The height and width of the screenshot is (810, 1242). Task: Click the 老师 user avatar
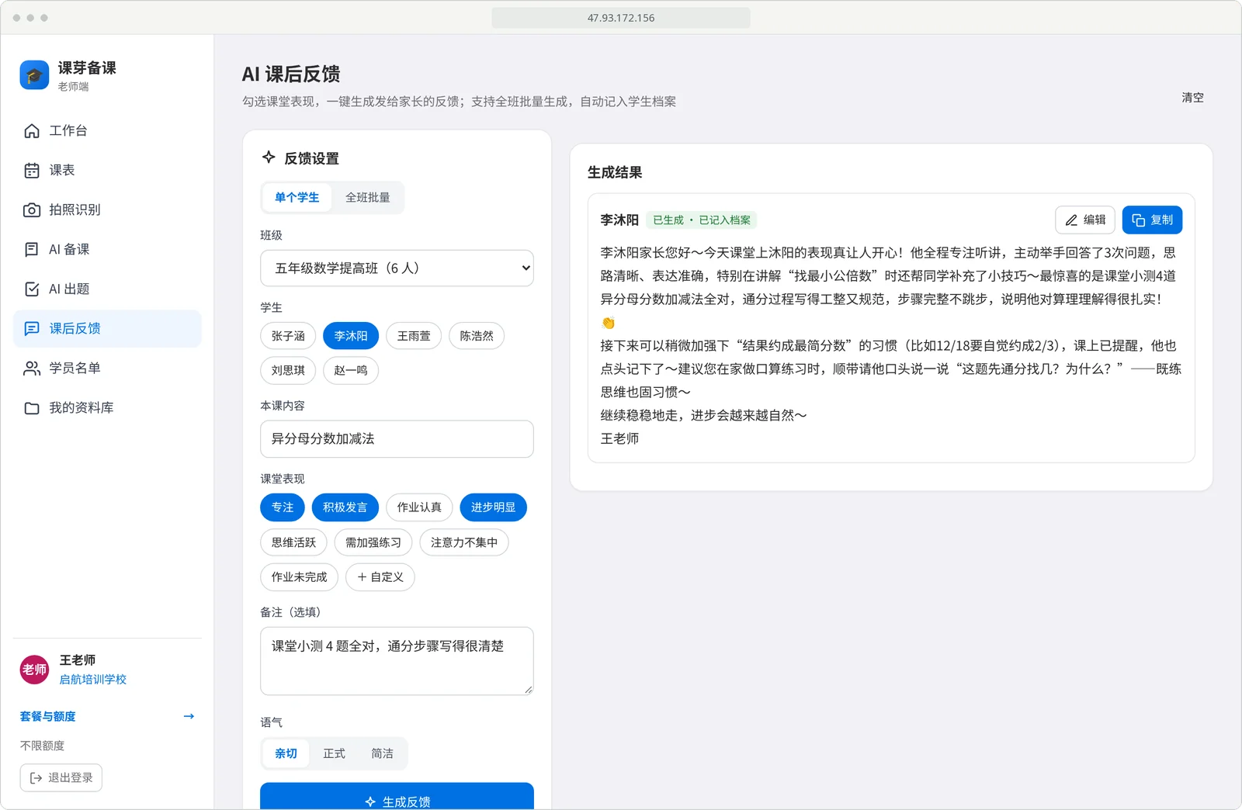(34, 670)
